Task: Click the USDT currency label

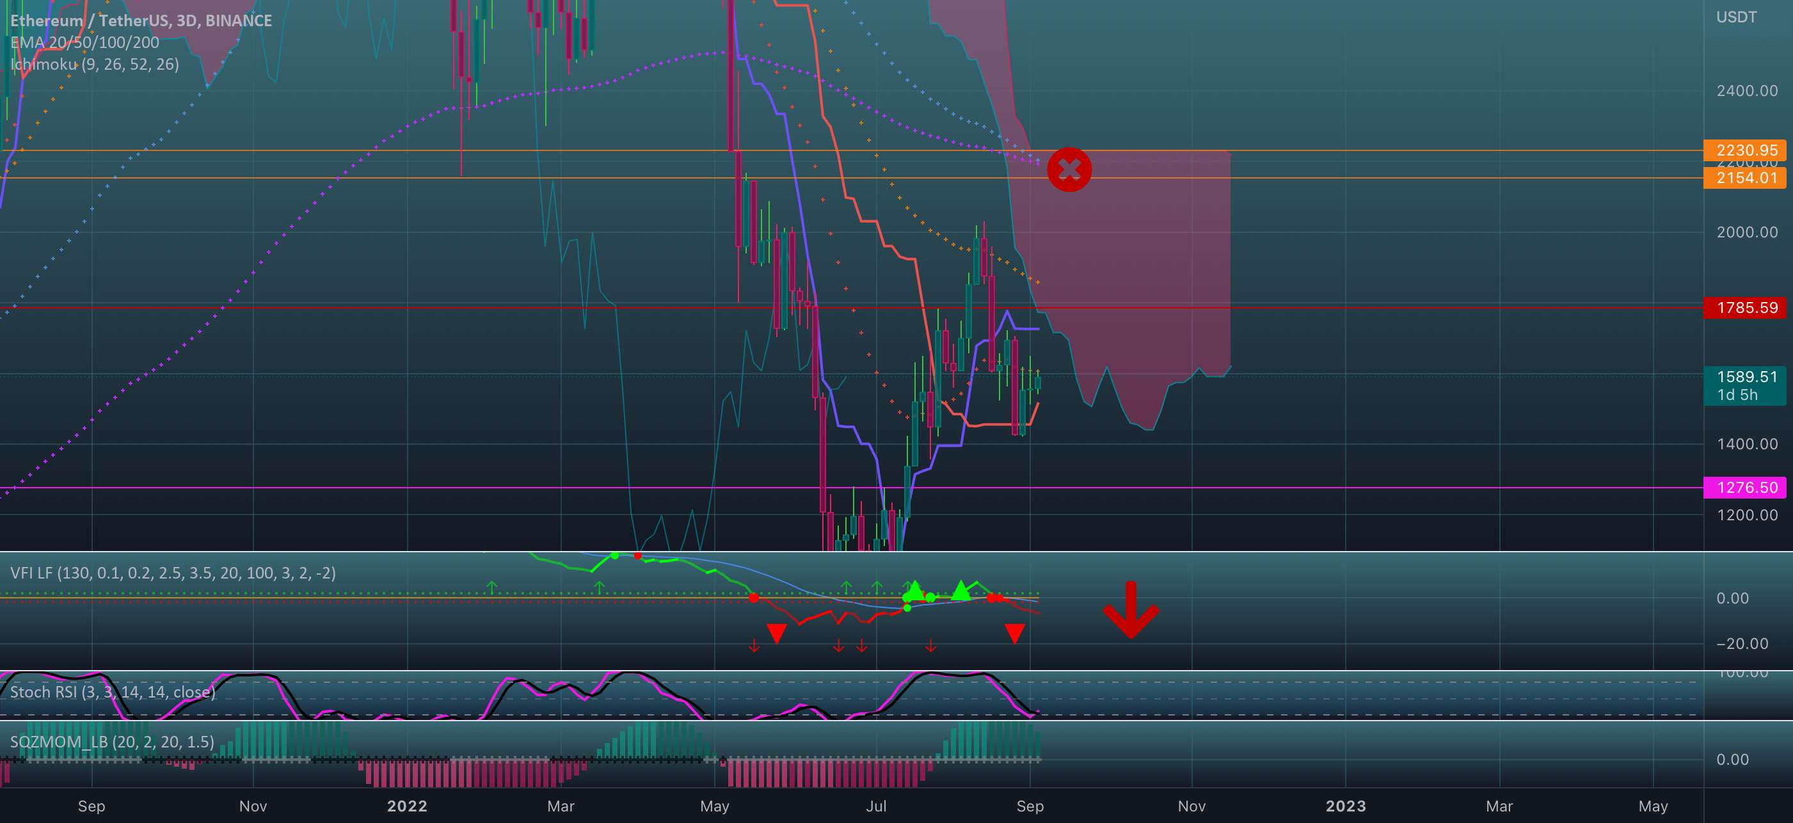Action: [x=1737, y=17]
